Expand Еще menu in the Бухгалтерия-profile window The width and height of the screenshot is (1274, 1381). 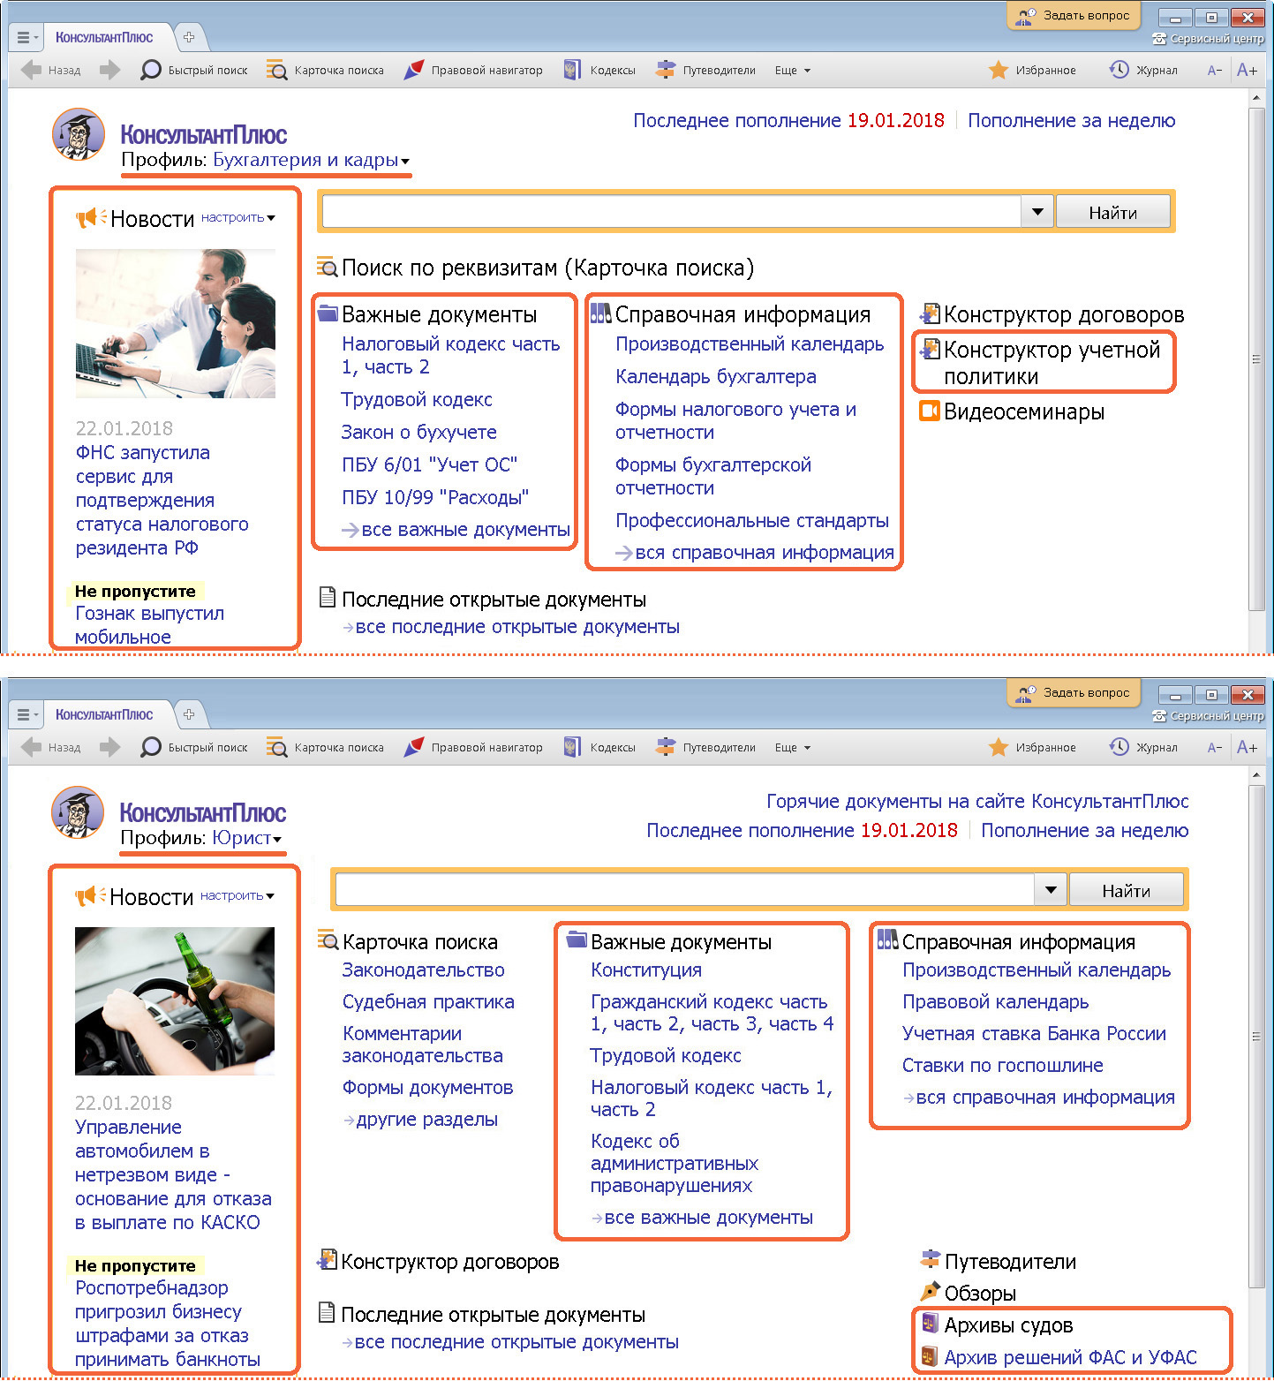click(792, 71)
